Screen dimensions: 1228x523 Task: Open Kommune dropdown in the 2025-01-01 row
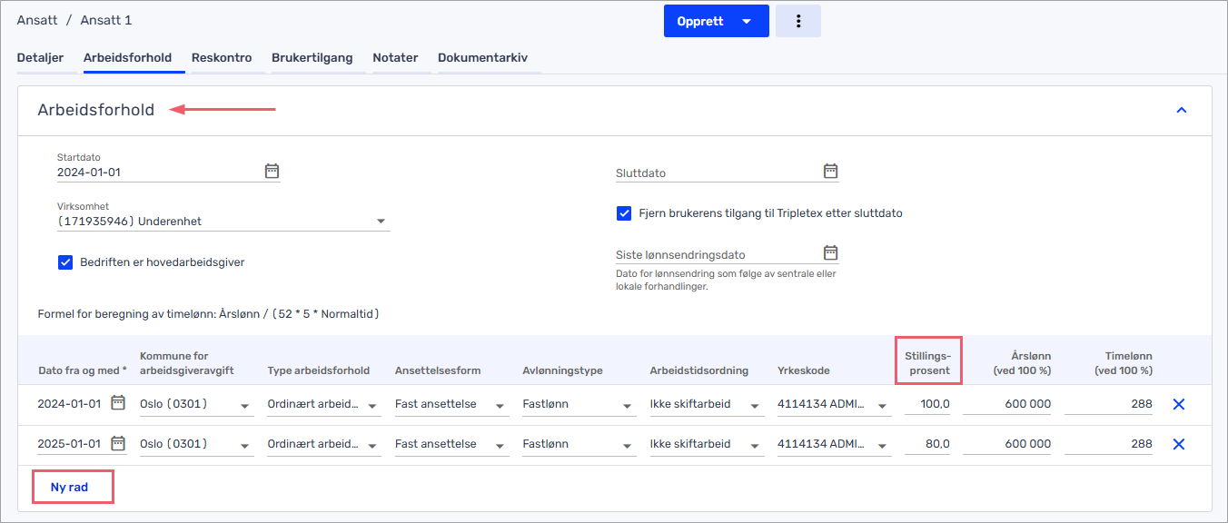pos(196,445)
